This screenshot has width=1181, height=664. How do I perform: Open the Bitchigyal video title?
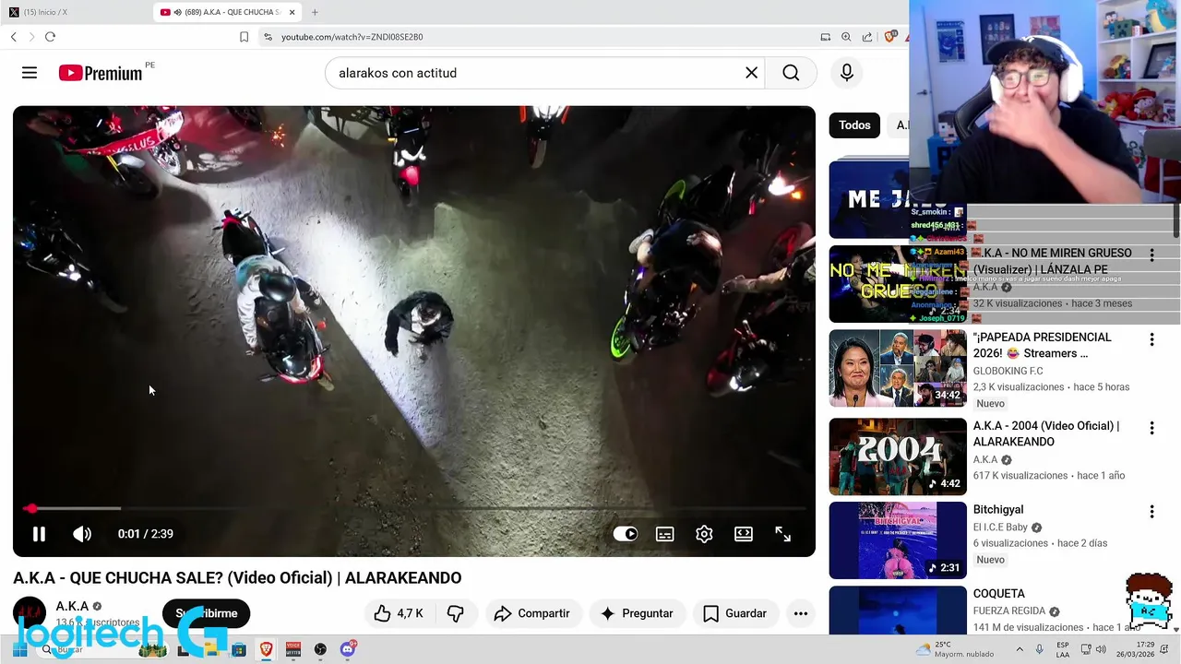(998, 509)
